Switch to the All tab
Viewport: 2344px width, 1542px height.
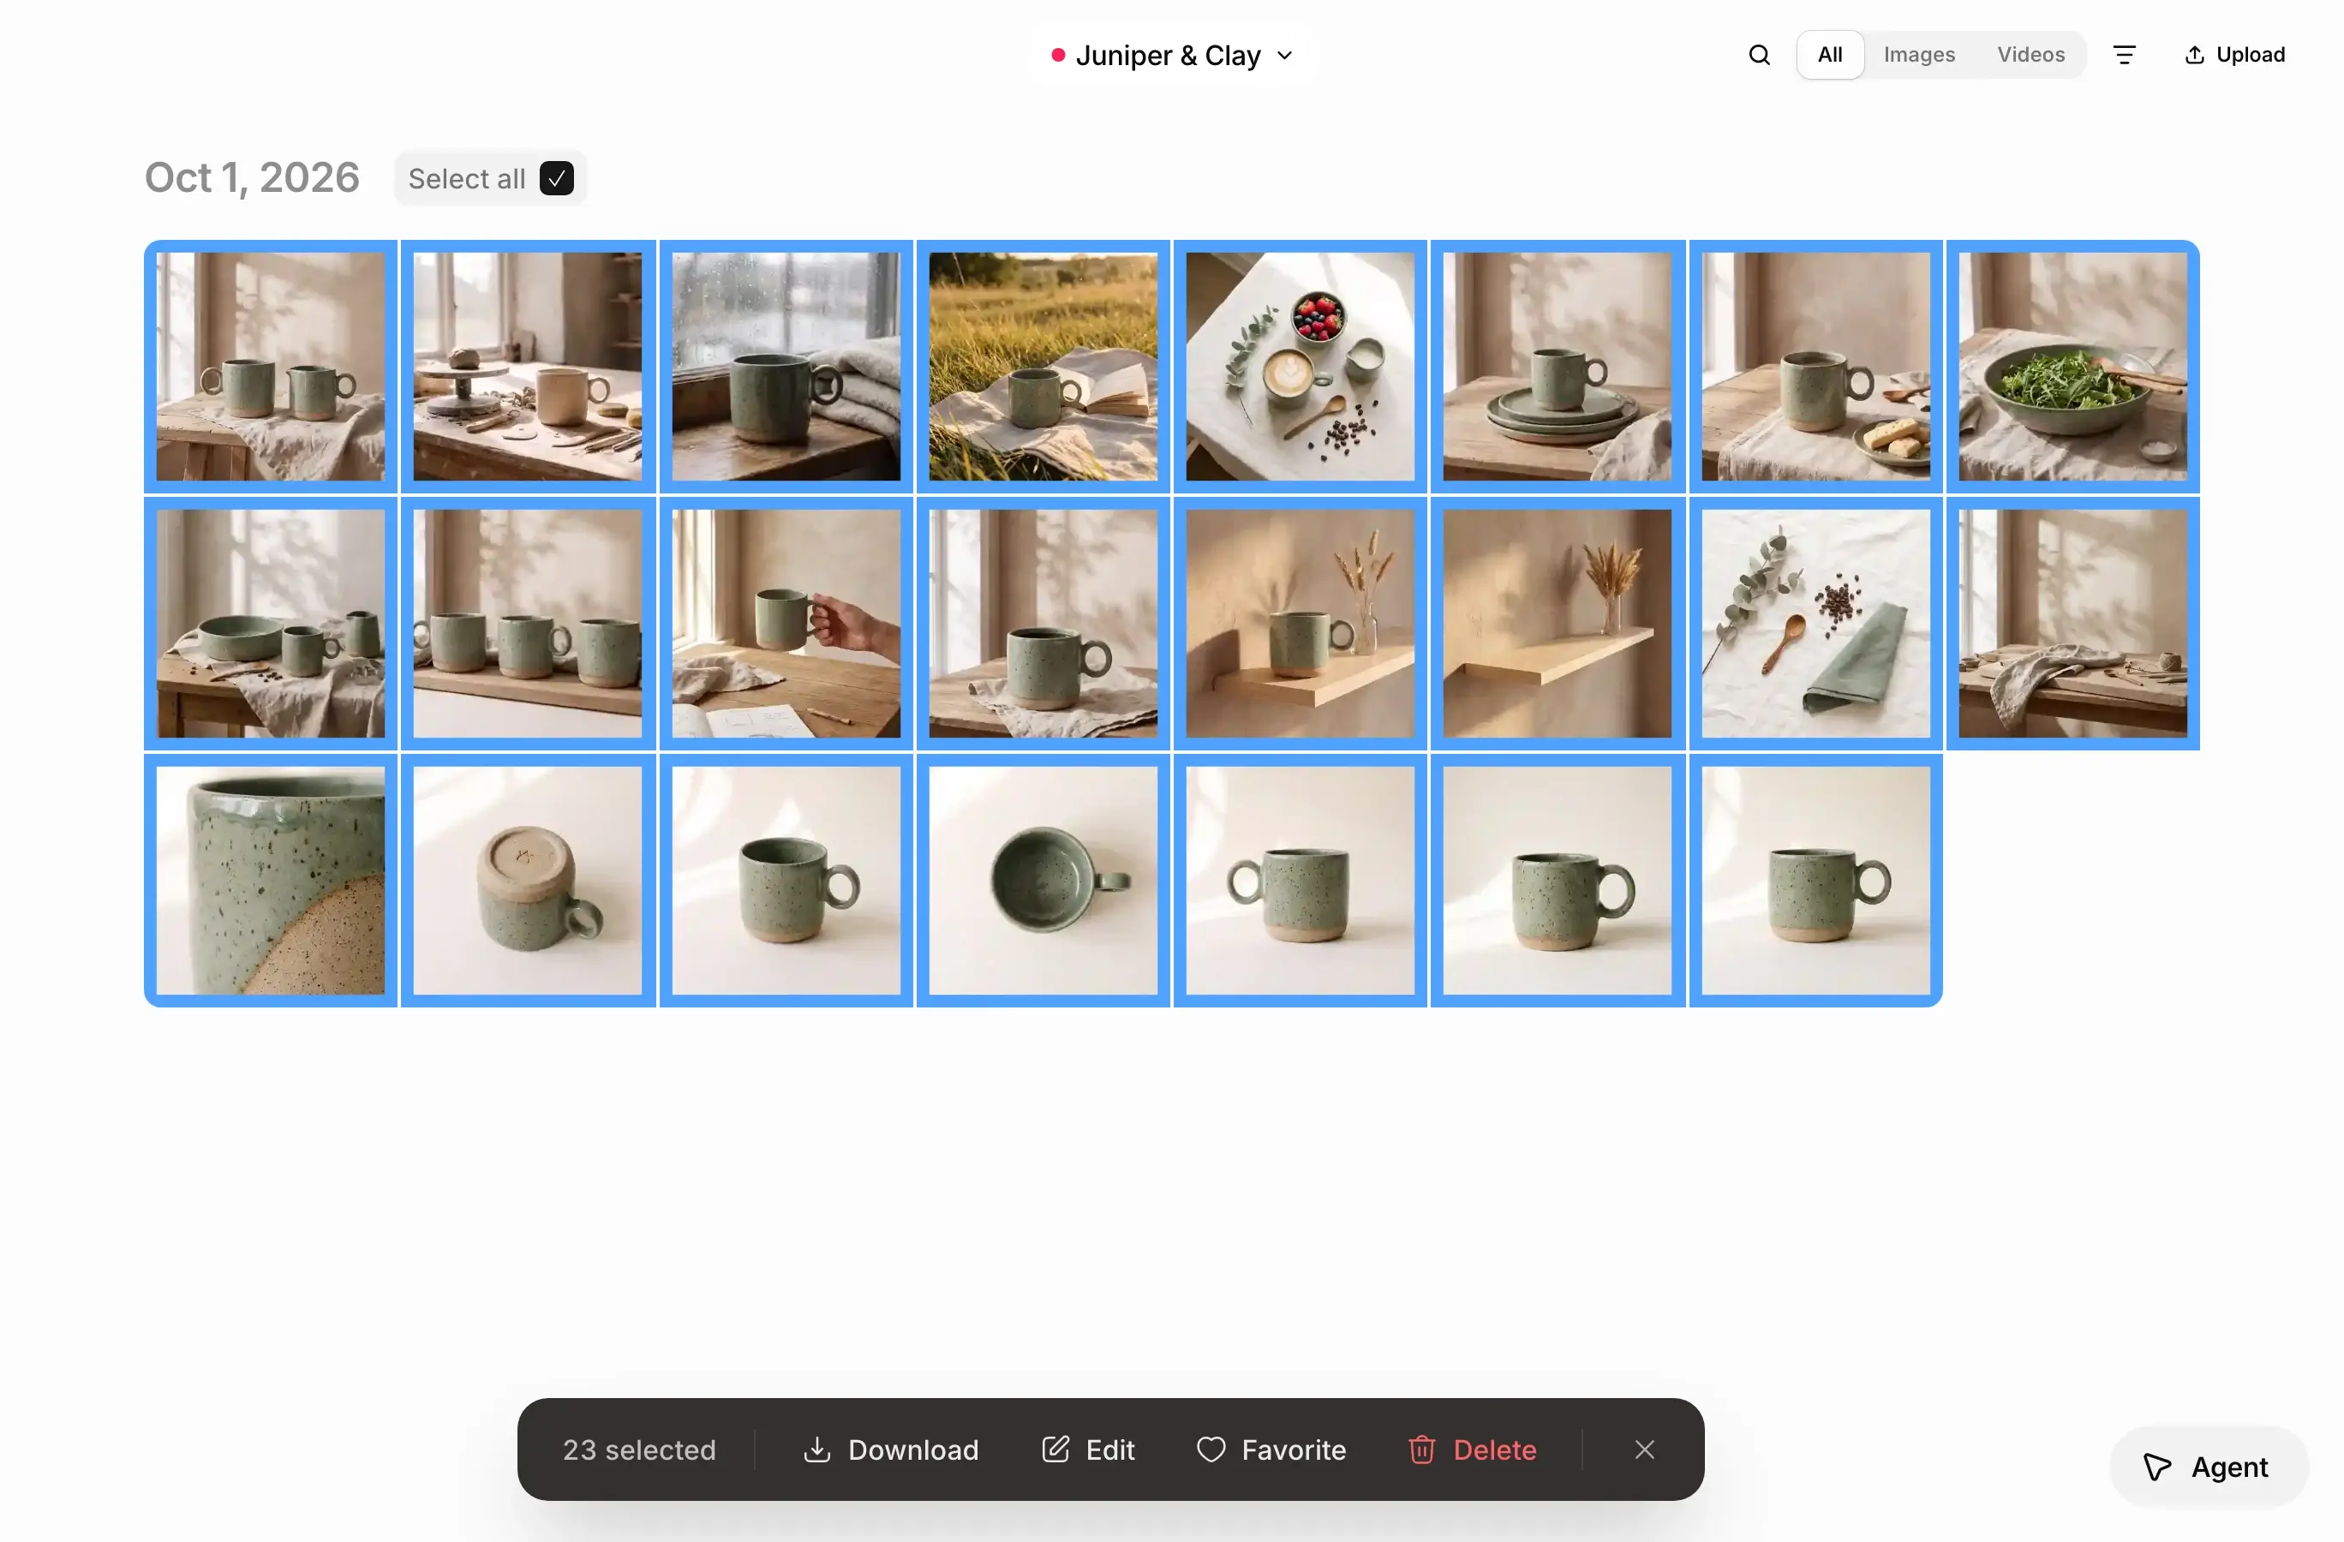[x=1829, y=55]
